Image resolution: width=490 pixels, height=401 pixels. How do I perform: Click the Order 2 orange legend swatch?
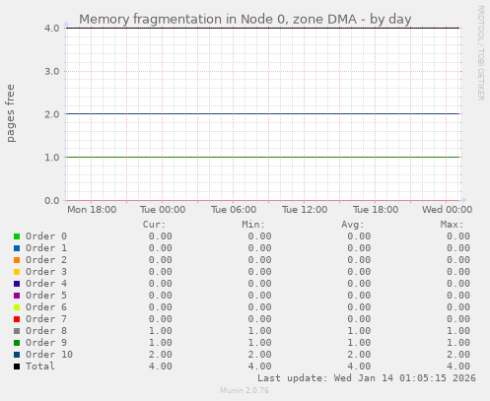pos(17,260)
